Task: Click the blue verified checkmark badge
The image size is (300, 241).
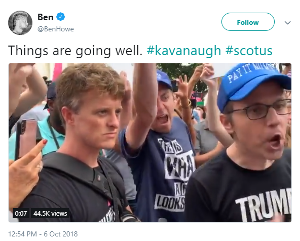Action: [60, 17]
